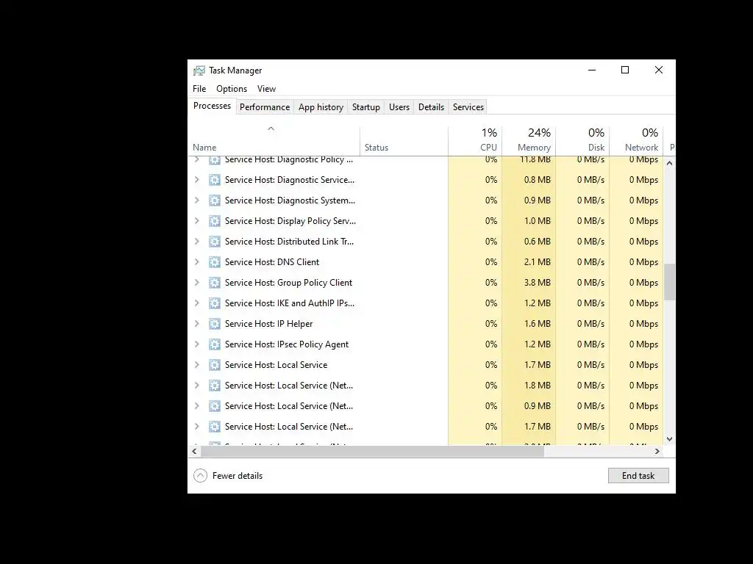Click the 2.1 MB memory value
Screen dimensions: 753x564
click(537, 262)
